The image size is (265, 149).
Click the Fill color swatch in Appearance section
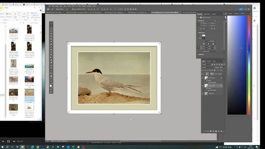click(x=204, y=35)
